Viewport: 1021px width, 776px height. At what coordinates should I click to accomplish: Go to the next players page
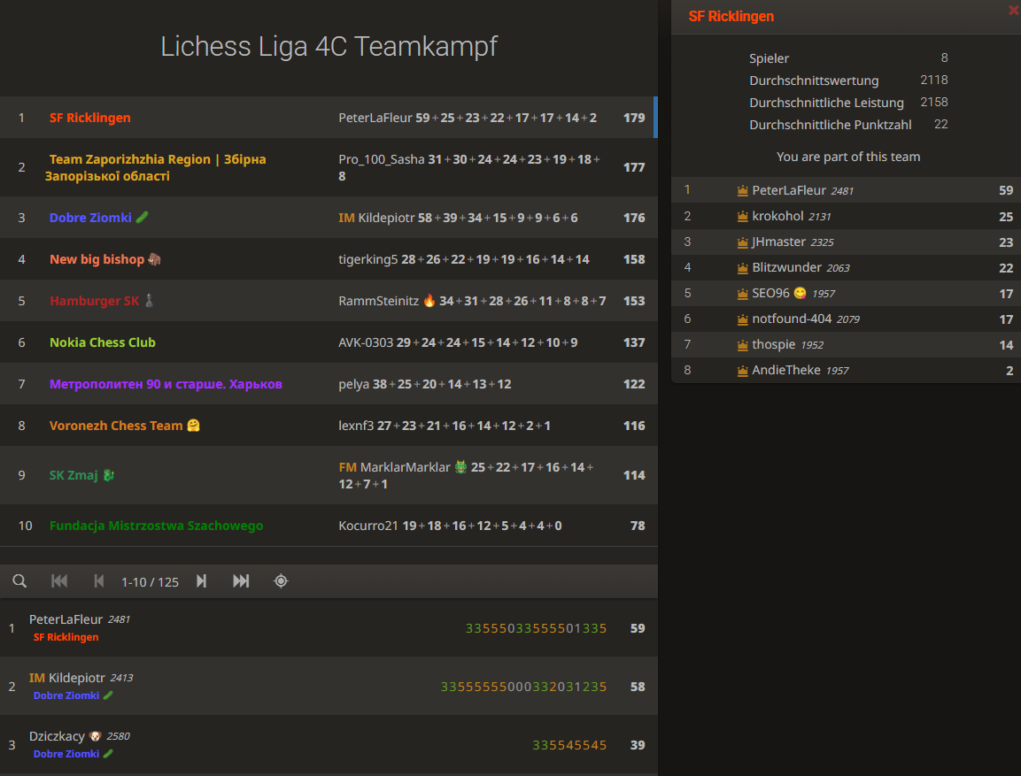tap(201, 581)
